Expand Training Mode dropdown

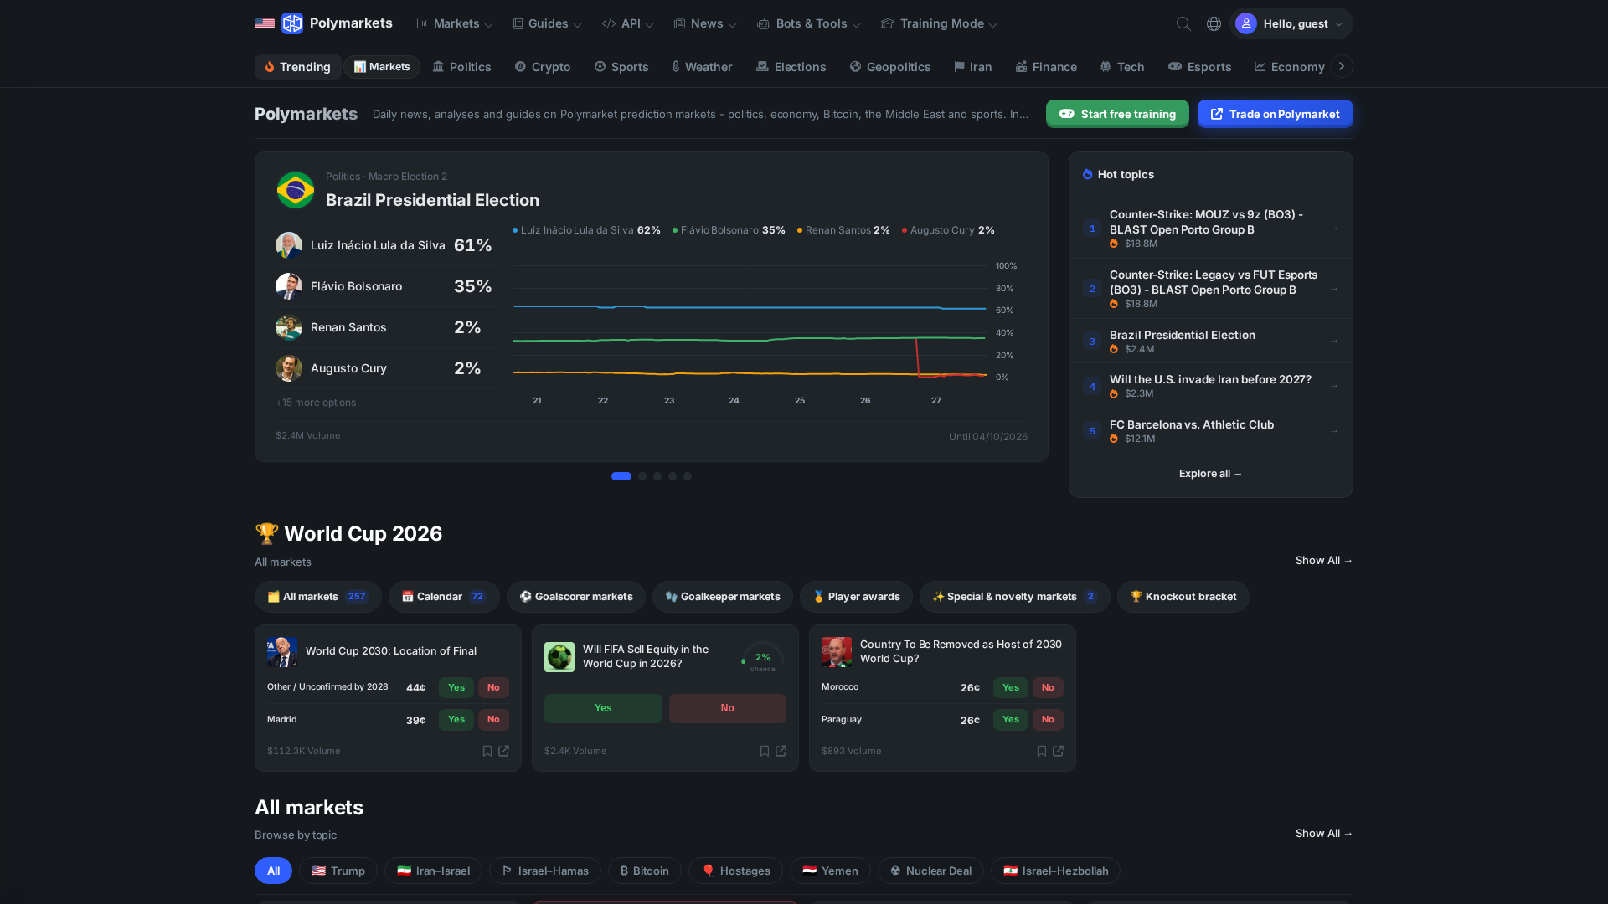(939, 23)
